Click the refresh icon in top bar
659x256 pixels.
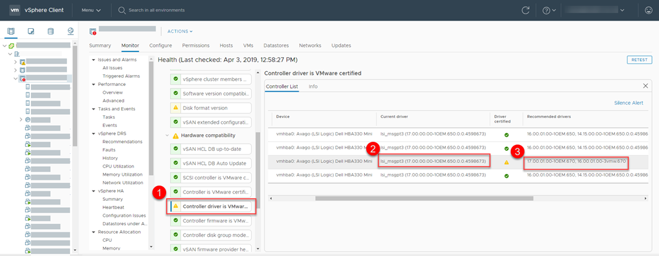coord(525,10)
